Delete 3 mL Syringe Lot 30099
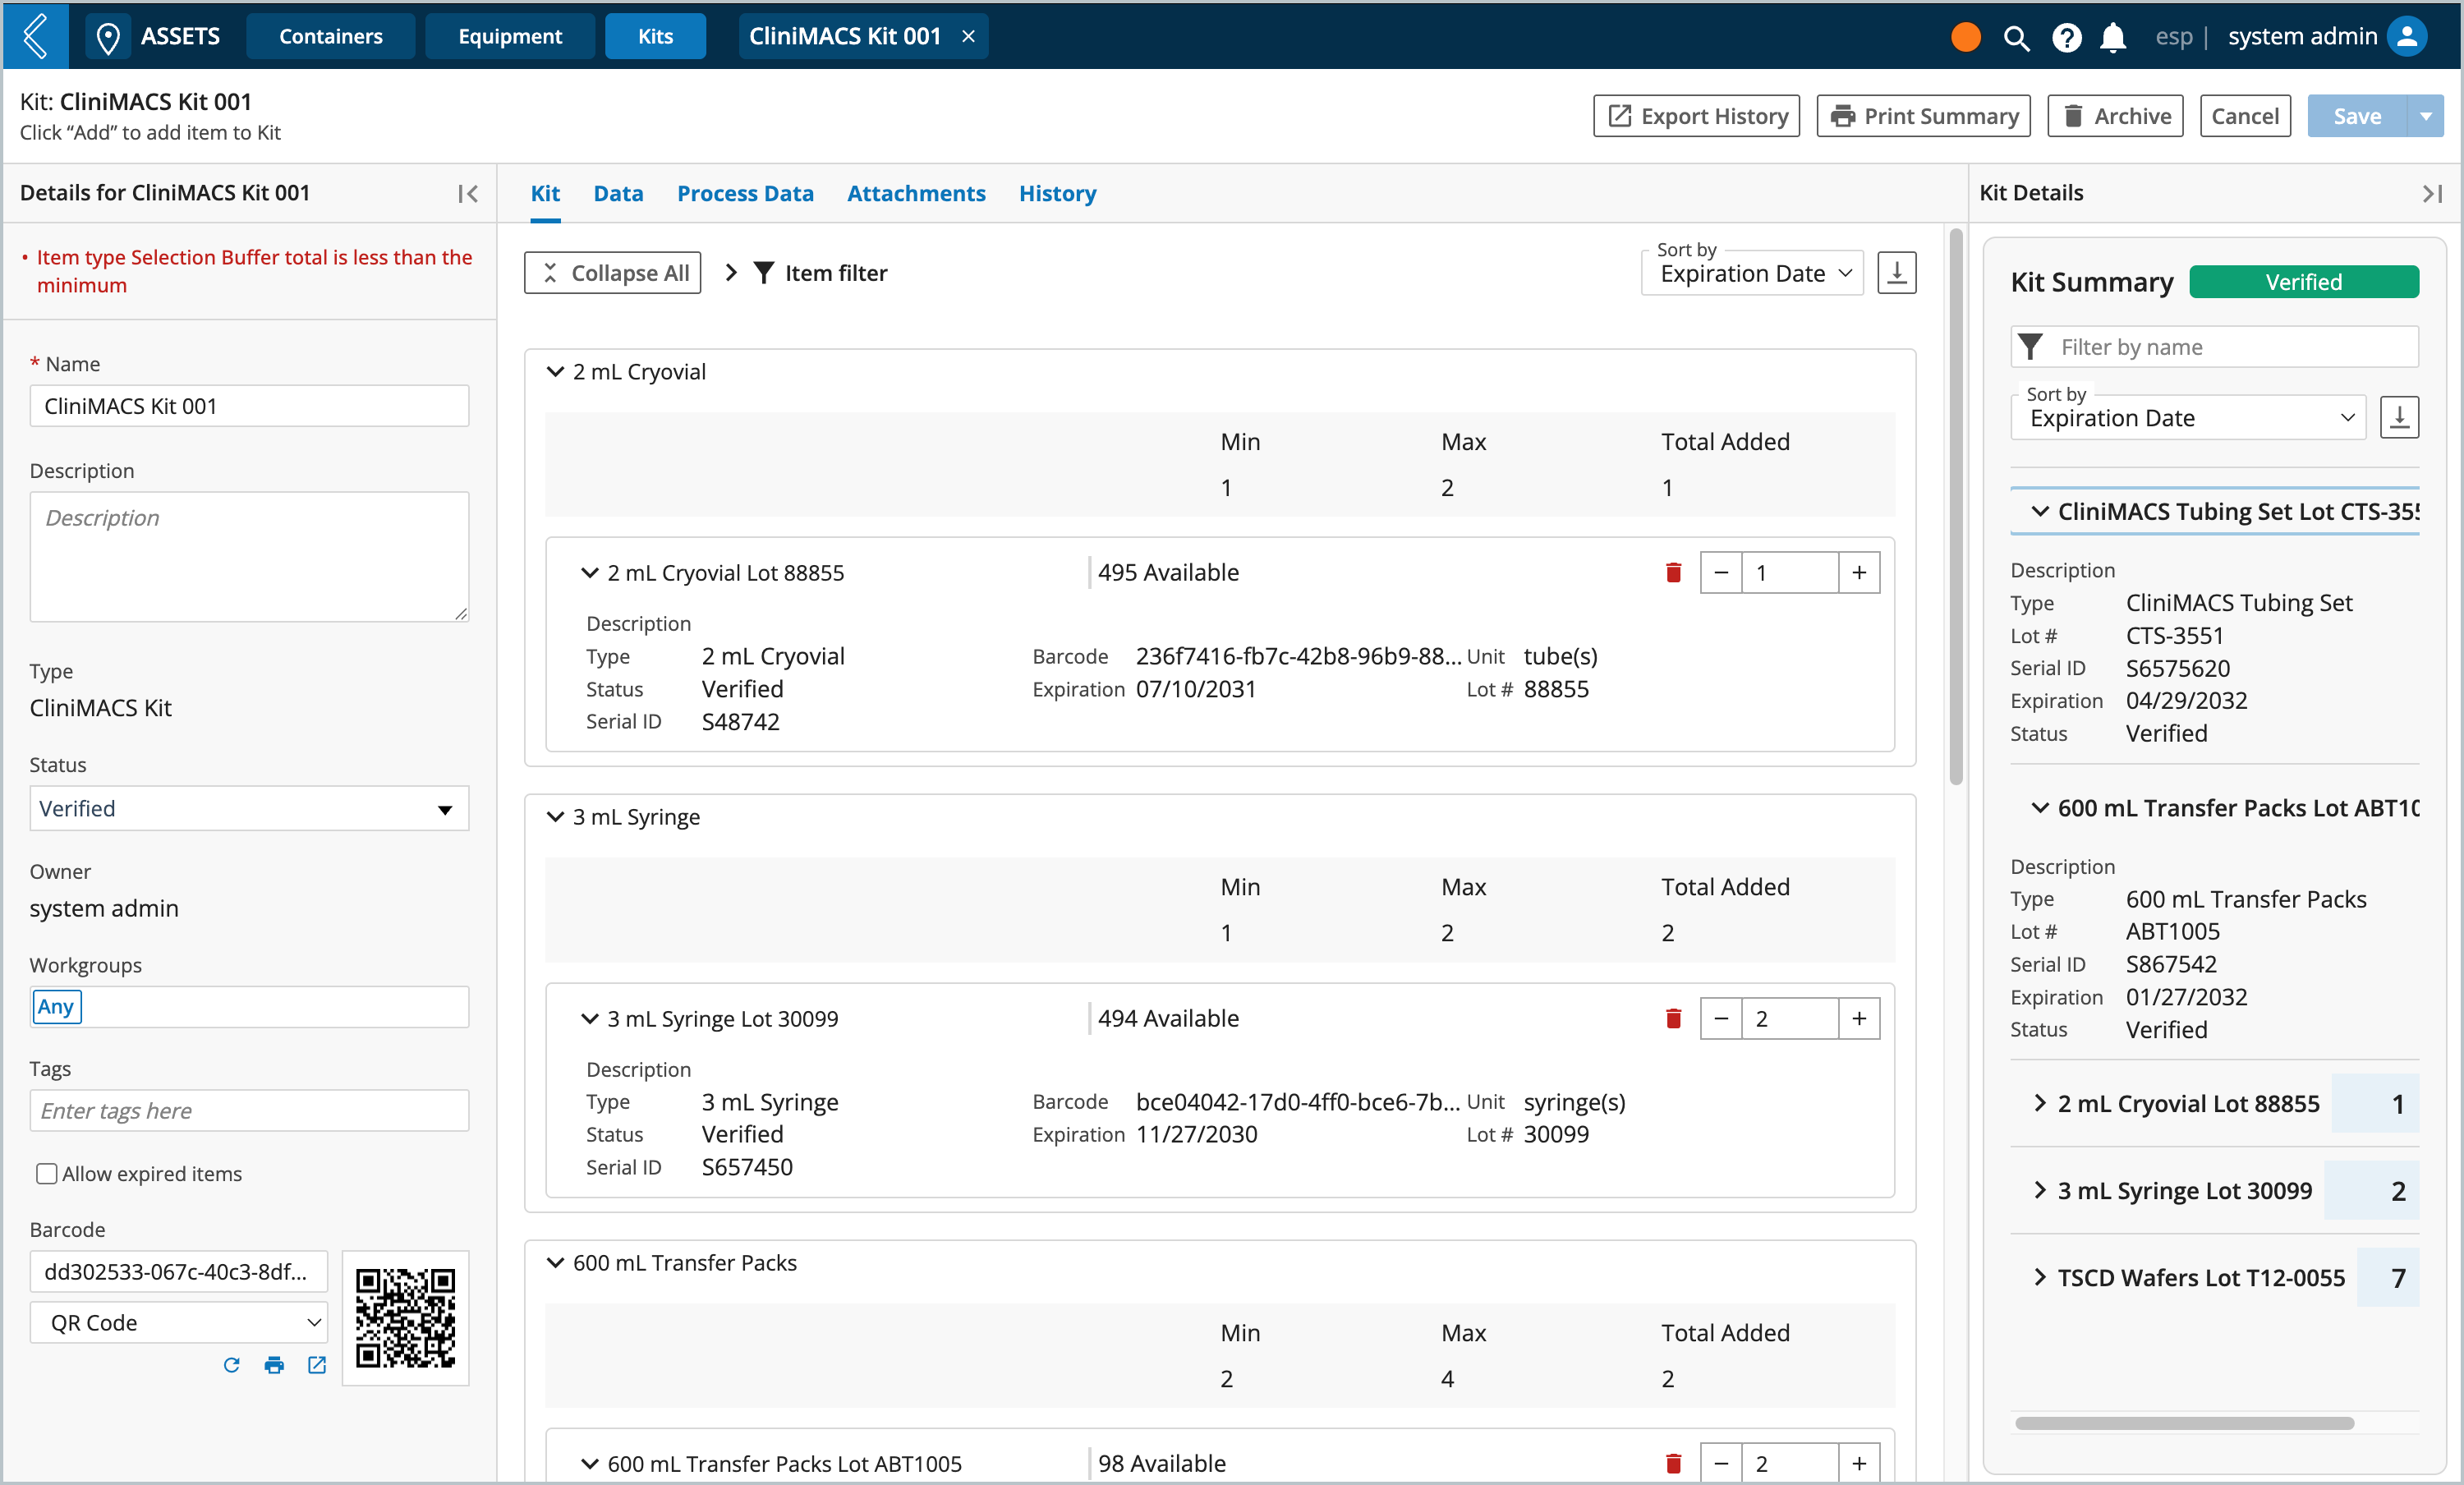Viewport: 2464px width, 1485px height. [1673, 1019]
